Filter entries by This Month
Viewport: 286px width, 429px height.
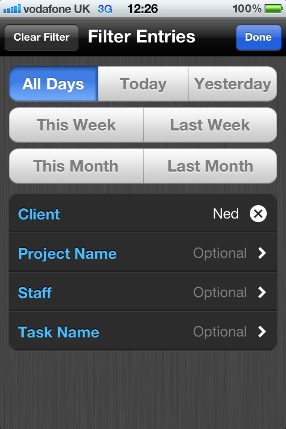tap(76, 166)
